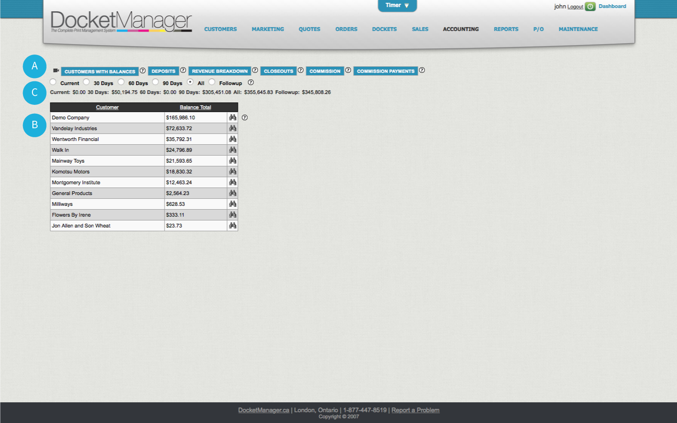Expand the Timer dropdown
This screenshot has height=423, width=677.
(405, 6)
